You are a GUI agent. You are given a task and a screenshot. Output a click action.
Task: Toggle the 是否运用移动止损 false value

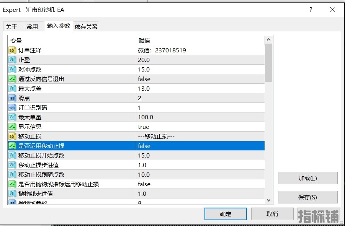click(144, 146)
